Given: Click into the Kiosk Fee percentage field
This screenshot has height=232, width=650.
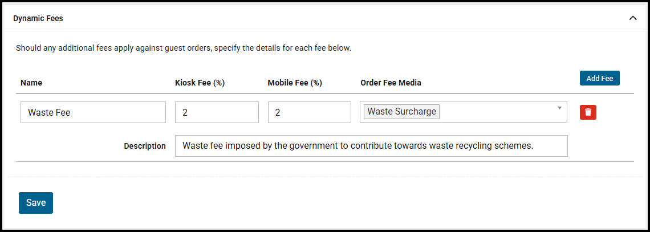Looking at the screenshot, I should (x=217, y=112).
